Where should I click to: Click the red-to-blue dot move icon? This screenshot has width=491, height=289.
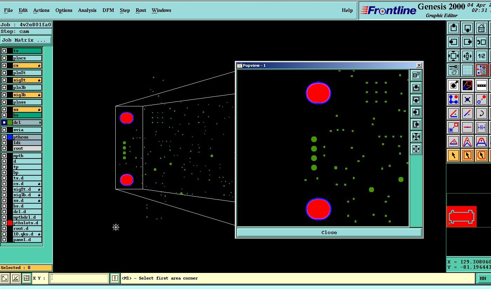pos(482,99)
